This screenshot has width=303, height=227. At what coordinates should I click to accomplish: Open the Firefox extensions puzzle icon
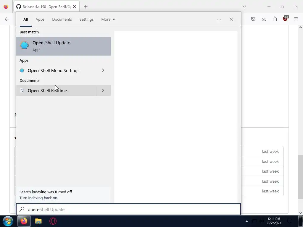(275, 19)
